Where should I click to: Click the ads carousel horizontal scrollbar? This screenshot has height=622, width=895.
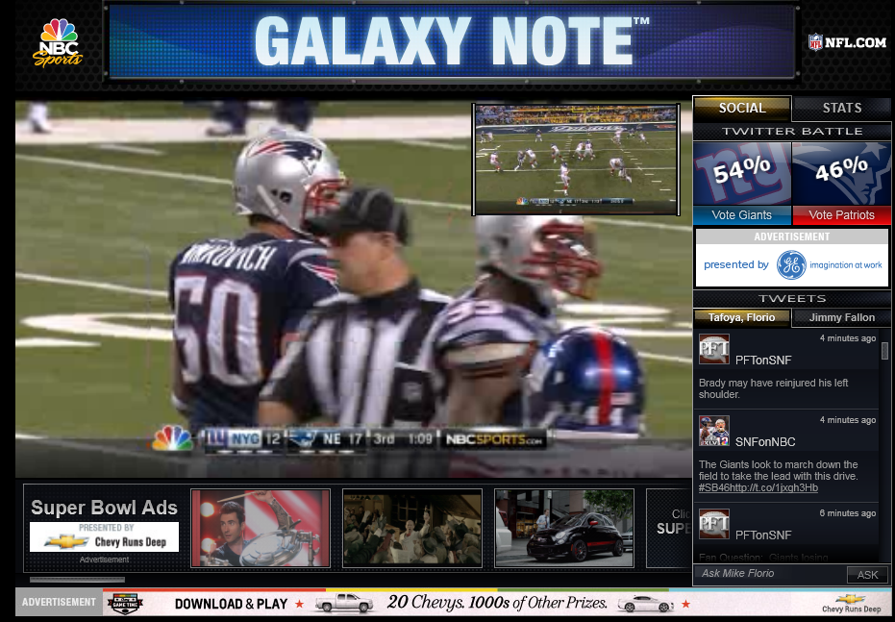77,579
